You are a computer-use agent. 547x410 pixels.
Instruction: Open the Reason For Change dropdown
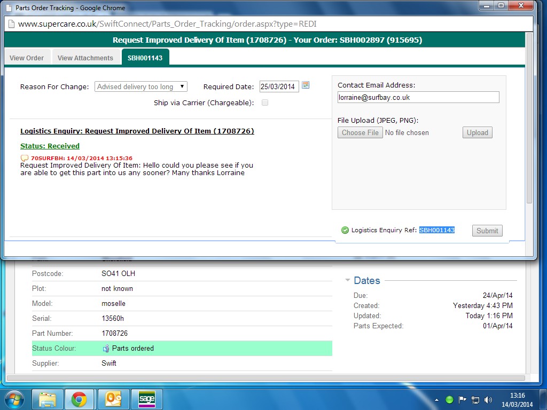point(141,86)
